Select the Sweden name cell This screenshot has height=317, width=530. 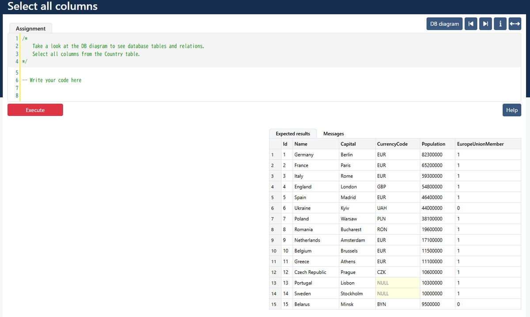click(316, 294)
